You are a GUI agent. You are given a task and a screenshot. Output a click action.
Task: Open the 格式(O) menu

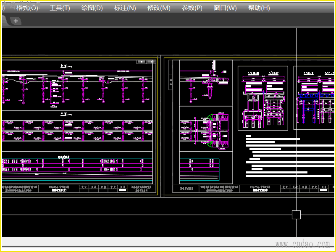pos(27,8)
